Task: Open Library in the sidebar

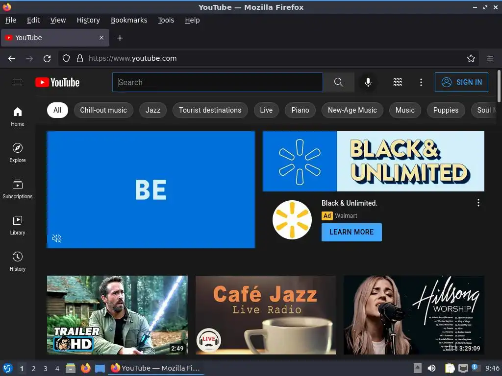Action: pyautogui.click(x=18, y=225)
